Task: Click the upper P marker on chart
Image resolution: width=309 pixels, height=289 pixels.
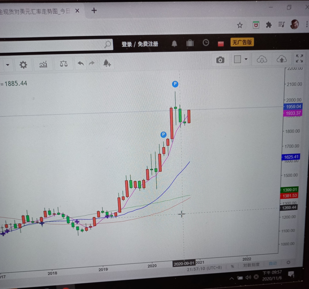Action: (175, 84)
